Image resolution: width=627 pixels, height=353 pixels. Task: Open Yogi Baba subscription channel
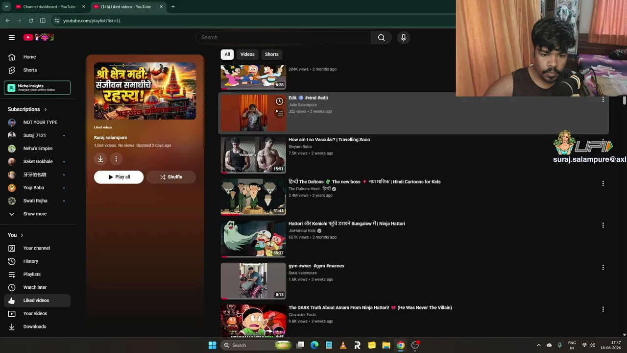(x=37, y=188)
